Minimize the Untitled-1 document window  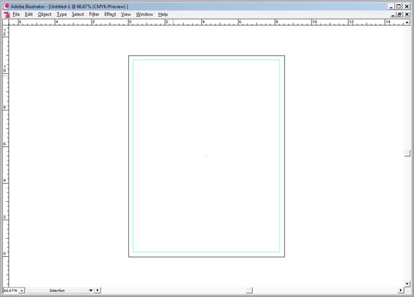(x=393, y=15)
